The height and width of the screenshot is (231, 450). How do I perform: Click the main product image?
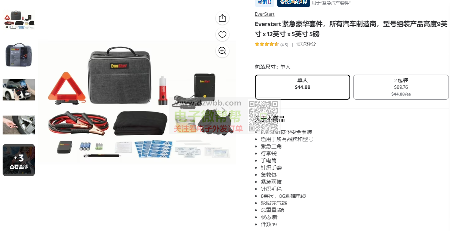137,102
